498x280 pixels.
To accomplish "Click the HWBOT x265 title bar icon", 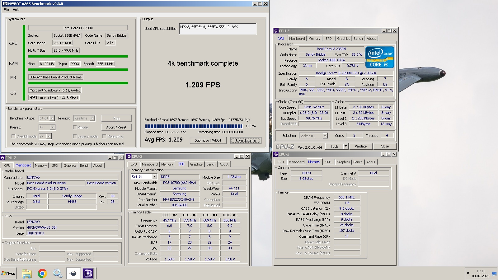I will pos(5,4).
